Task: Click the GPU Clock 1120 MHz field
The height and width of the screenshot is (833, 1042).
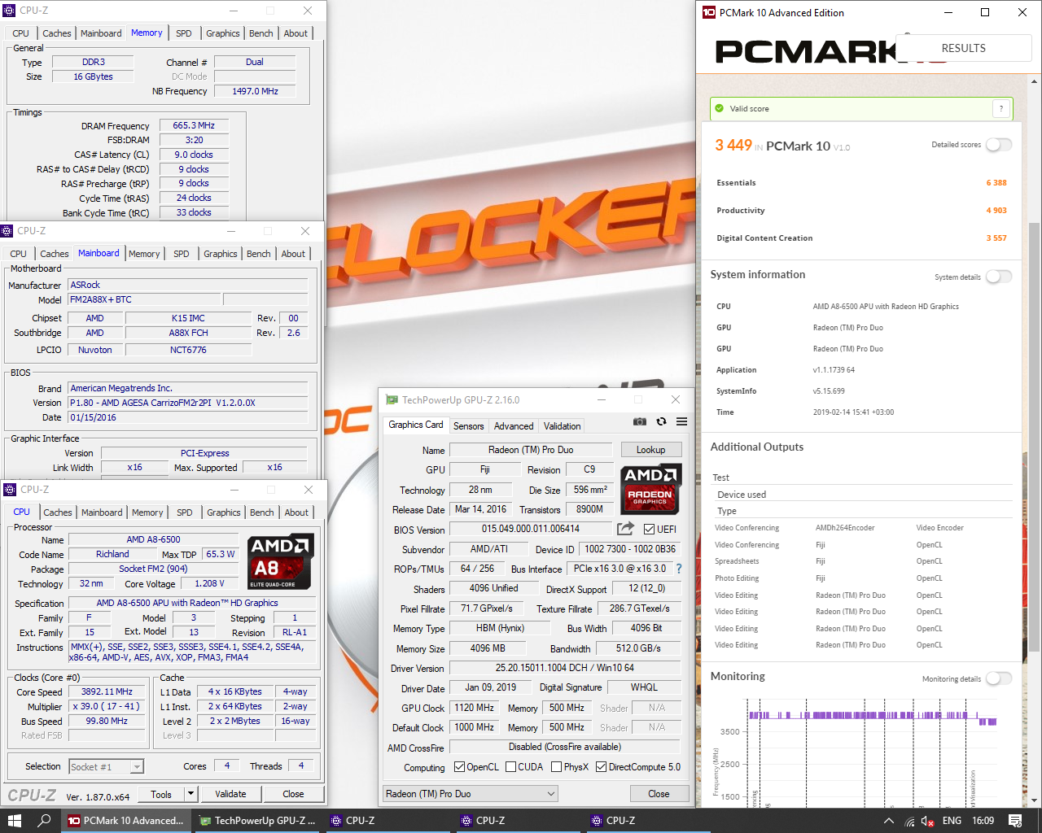Action: click(x=474, y=708)
